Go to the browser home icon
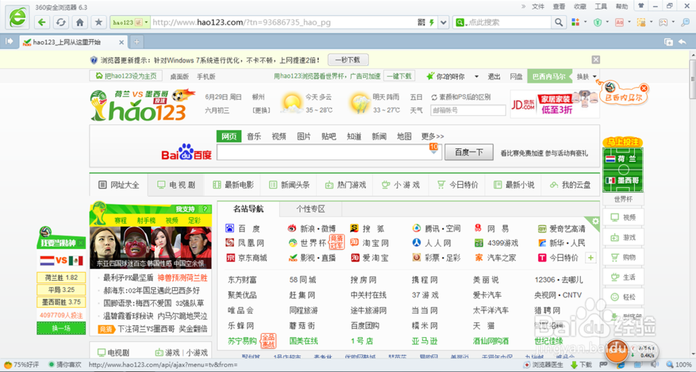 pyautogui.click(x=80, y=22)
